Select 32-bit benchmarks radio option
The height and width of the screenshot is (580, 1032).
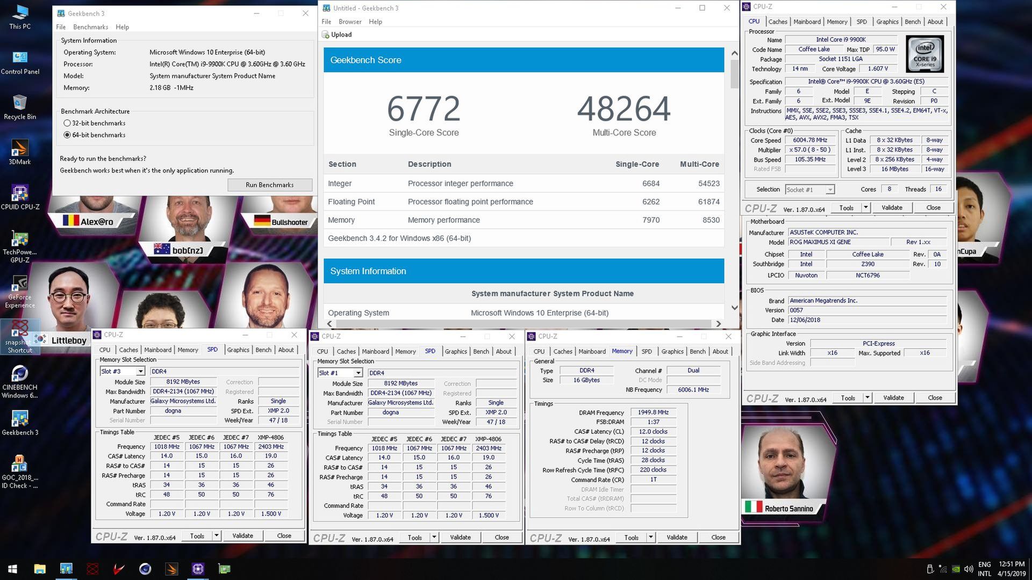pyautogui.click(x=67, y=123)
